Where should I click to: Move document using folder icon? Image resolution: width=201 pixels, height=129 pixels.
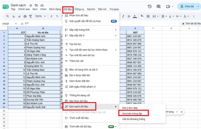point(36,5)
